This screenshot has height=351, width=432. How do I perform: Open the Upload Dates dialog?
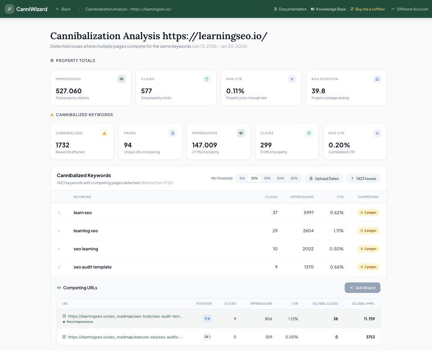click(x=324, y=178)
